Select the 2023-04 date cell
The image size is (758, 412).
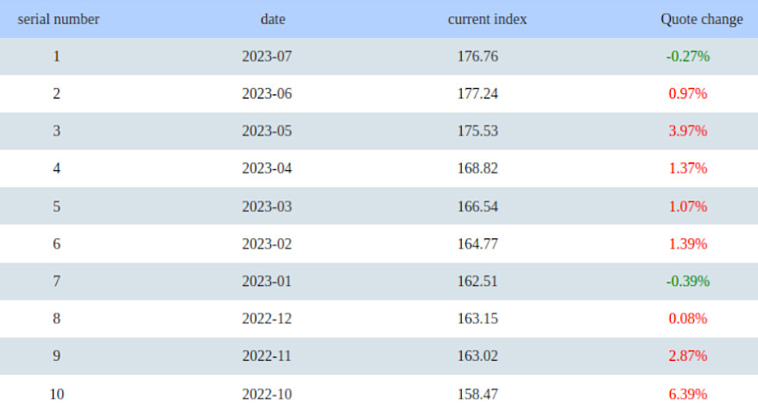pyautogui.click(x=267, y=168)
